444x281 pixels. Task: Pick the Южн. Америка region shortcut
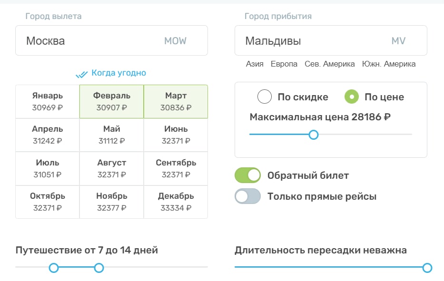(389, 64)
